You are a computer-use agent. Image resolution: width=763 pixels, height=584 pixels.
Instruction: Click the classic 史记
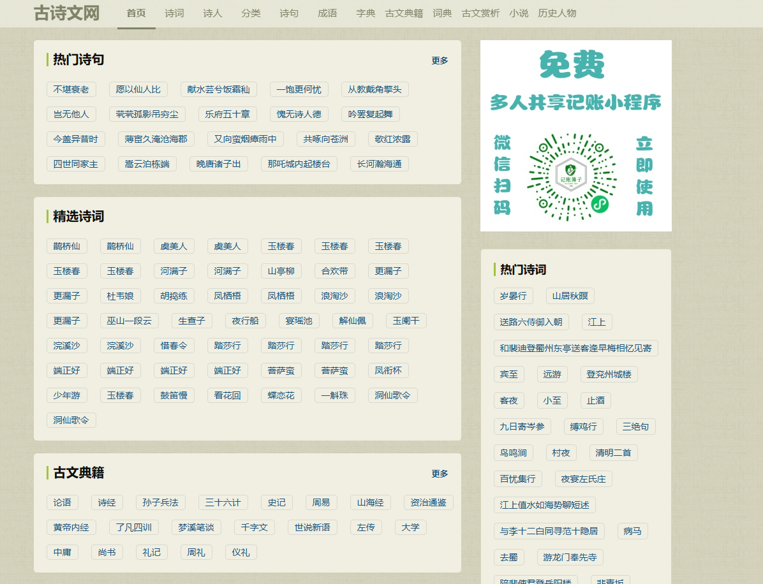276,502
